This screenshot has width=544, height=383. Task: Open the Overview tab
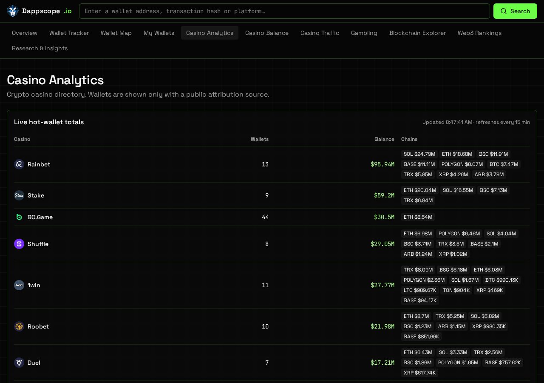click(x=25, y=33)
